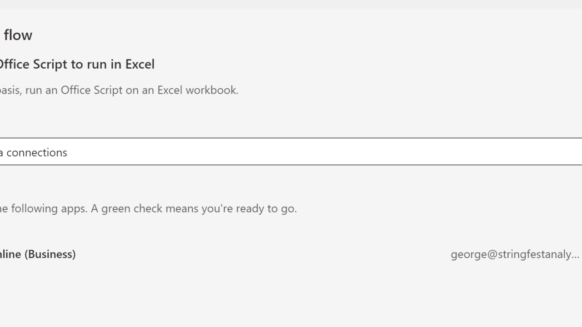The width and height of the screenshot is (582, 327).
Task: Click the 'a connections' input field
Action: 291,152
